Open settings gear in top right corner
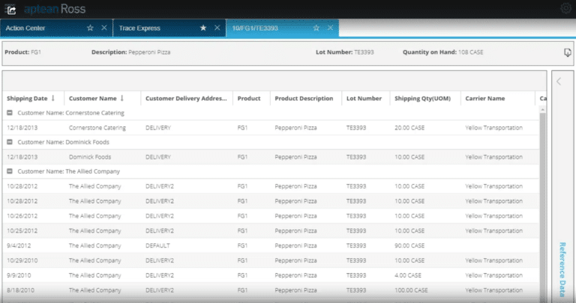This screenshot has height=303, width=576. coord(566,9)
